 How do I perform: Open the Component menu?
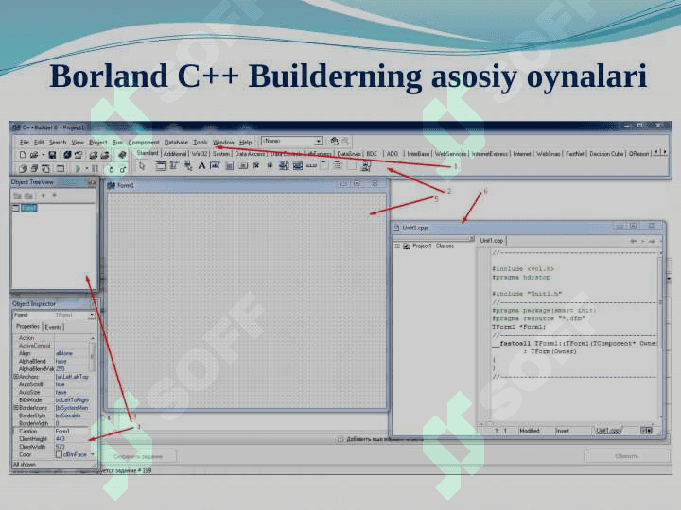point(144,142)
